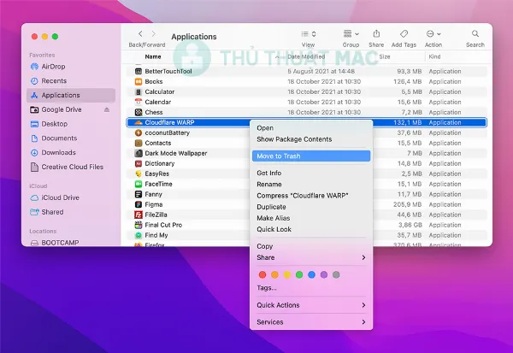Open the Action menu icon

pyautogui.click(x=433, y=33)
